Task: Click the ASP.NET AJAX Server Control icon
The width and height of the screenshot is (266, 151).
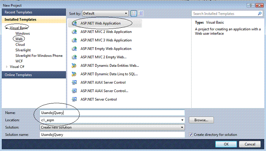Action: click(x=74, y=83)
